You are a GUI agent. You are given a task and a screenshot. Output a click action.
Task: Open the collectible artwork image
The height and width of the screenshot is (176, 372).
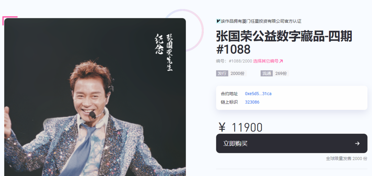(x=95, y=97)
